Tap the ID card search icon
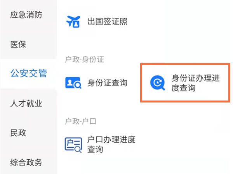This screenshot has width=233, height=174. (x=73, y=83)
